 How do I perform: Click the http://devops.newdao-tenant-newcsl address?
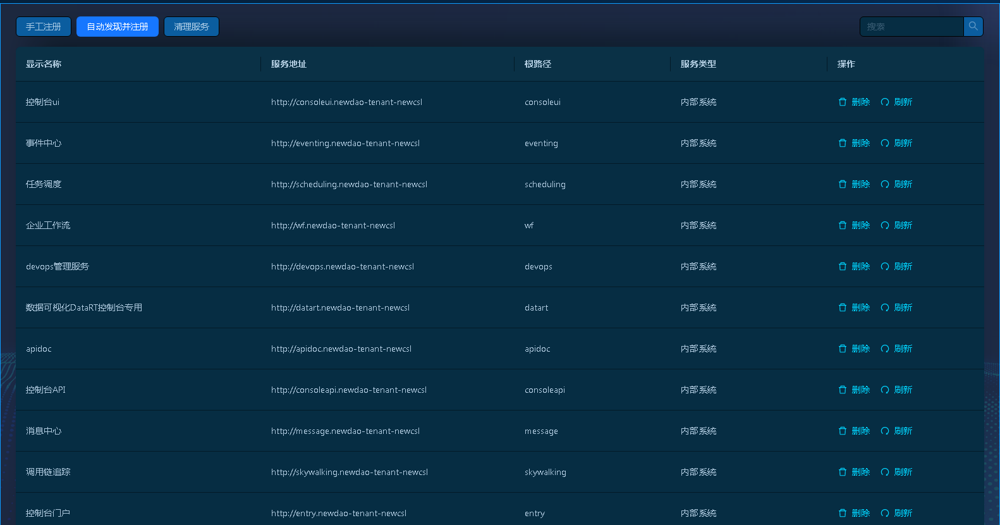point(343,266)
